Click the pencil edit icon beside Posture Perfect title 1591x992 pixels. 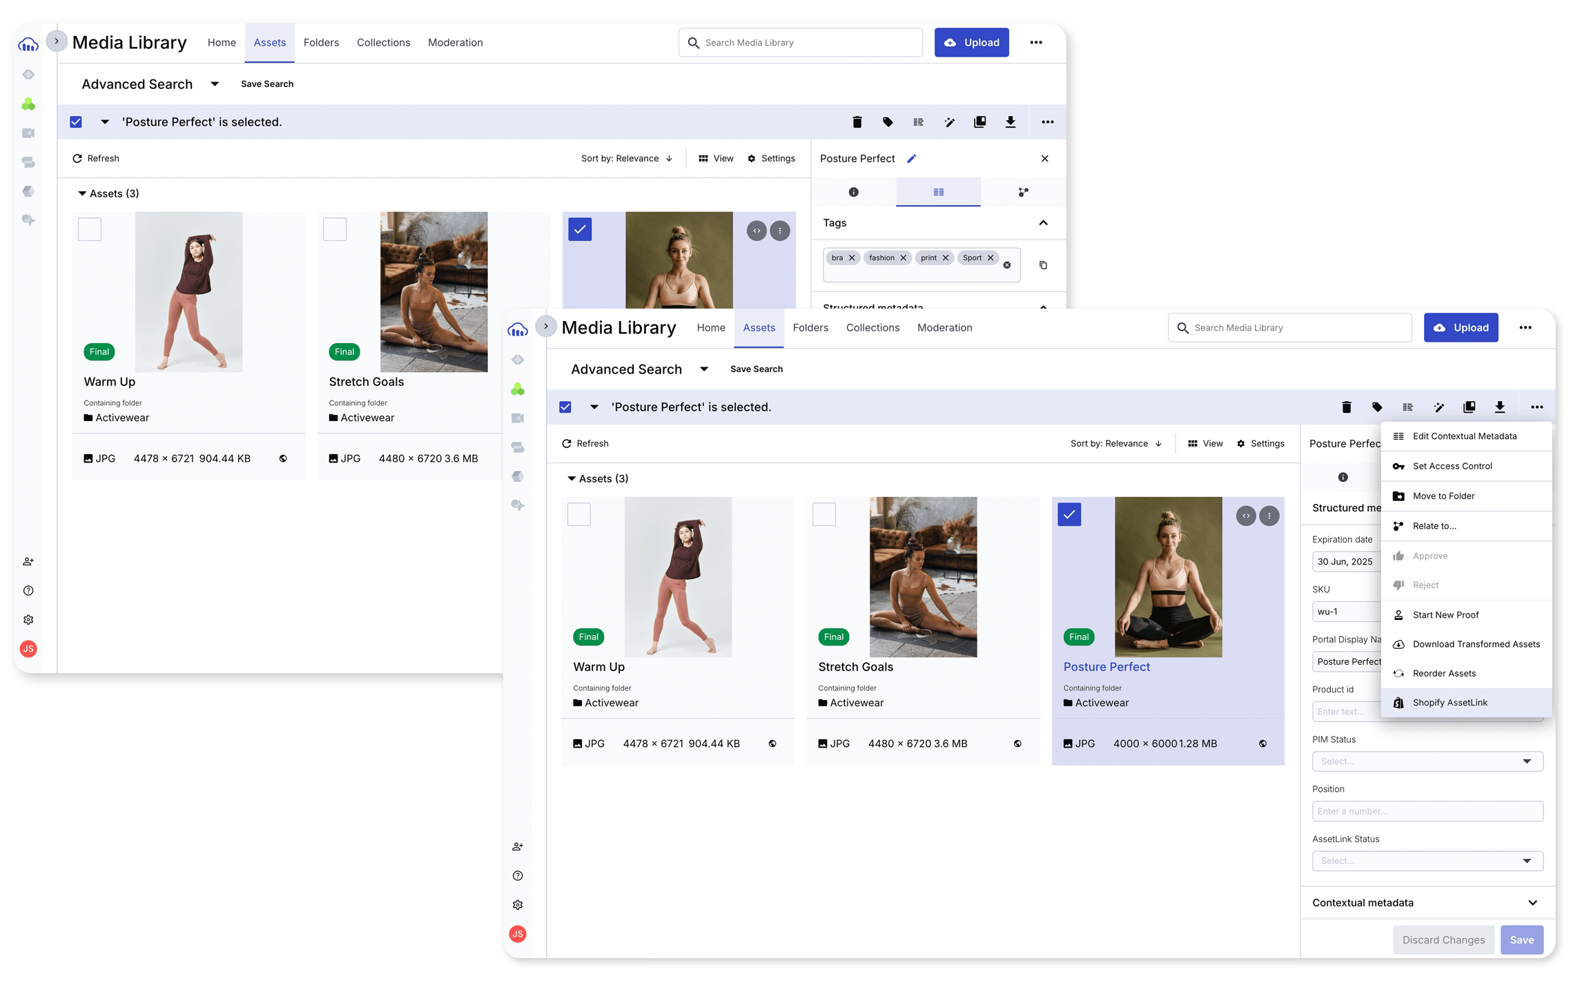(911, 159)
